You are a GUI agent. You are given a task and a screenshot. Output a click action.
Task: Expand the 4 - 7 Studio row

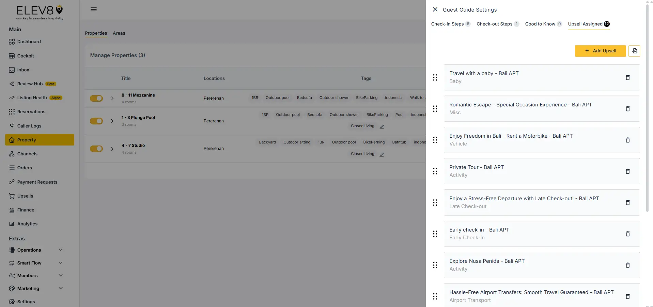pyautogui.click(x=112, y=149)
